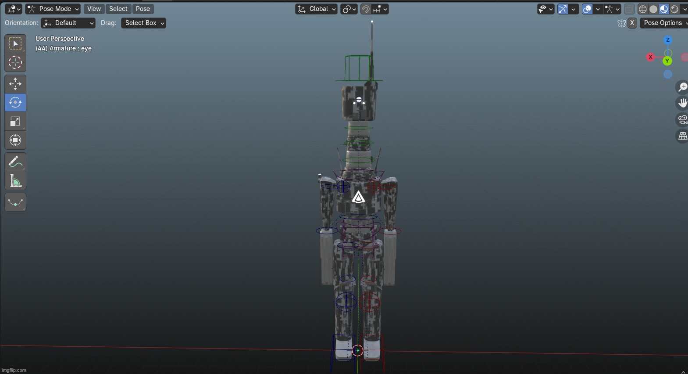Image resolution: width=688 pixels, height=374 pixels.
Task: Toggle the snapping magnet button
Action: tap(365, 9)
